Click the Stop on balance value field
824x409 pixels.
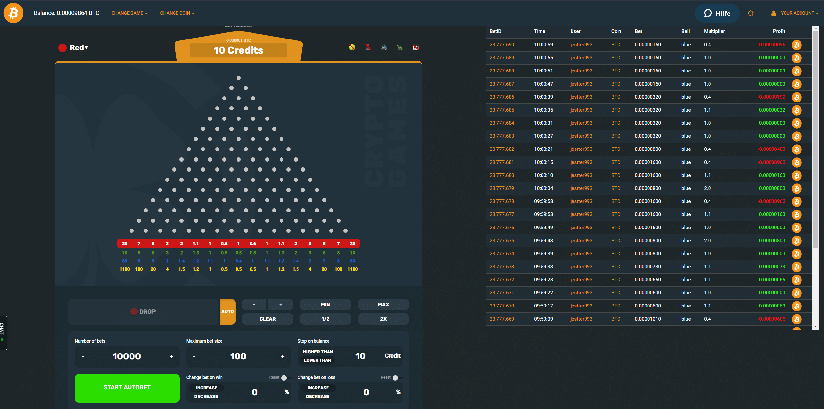[x=360, y=356]
